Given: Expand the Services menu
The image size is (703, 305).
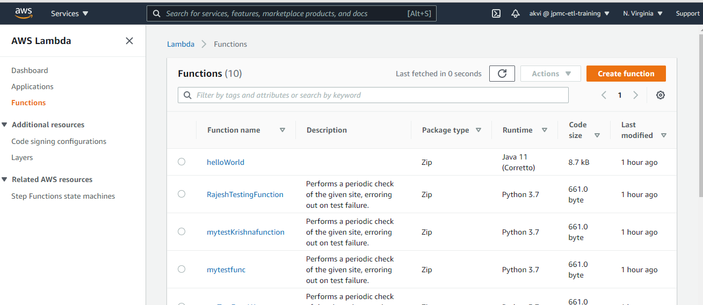Looking at the screenshot, I should coord(70,13).
